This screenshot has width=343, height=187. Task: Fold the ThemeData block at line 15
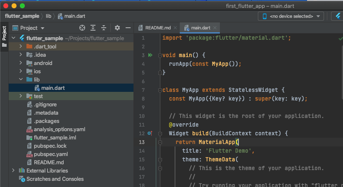160,160
